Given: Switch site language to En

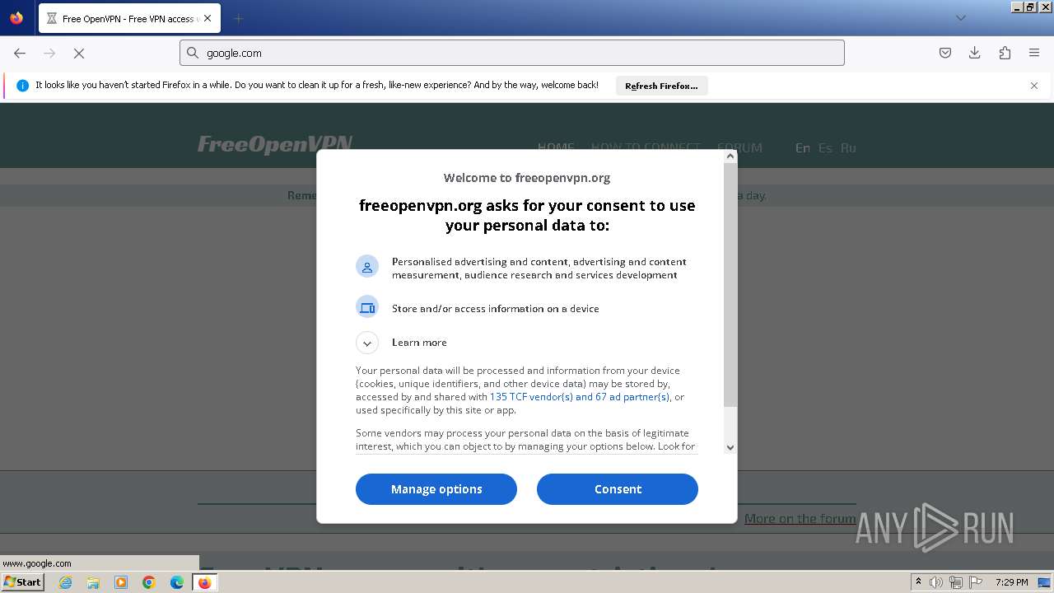Looking at the screenshot, I should pos(802,148).
